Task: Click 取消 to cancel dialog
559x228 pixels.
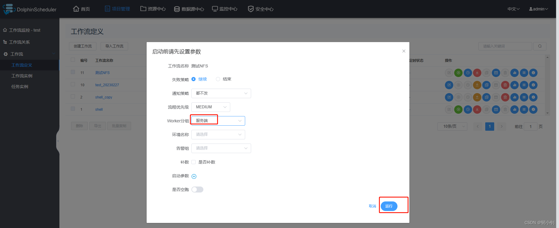Action: pyautogui.click(x=372, y=206)
